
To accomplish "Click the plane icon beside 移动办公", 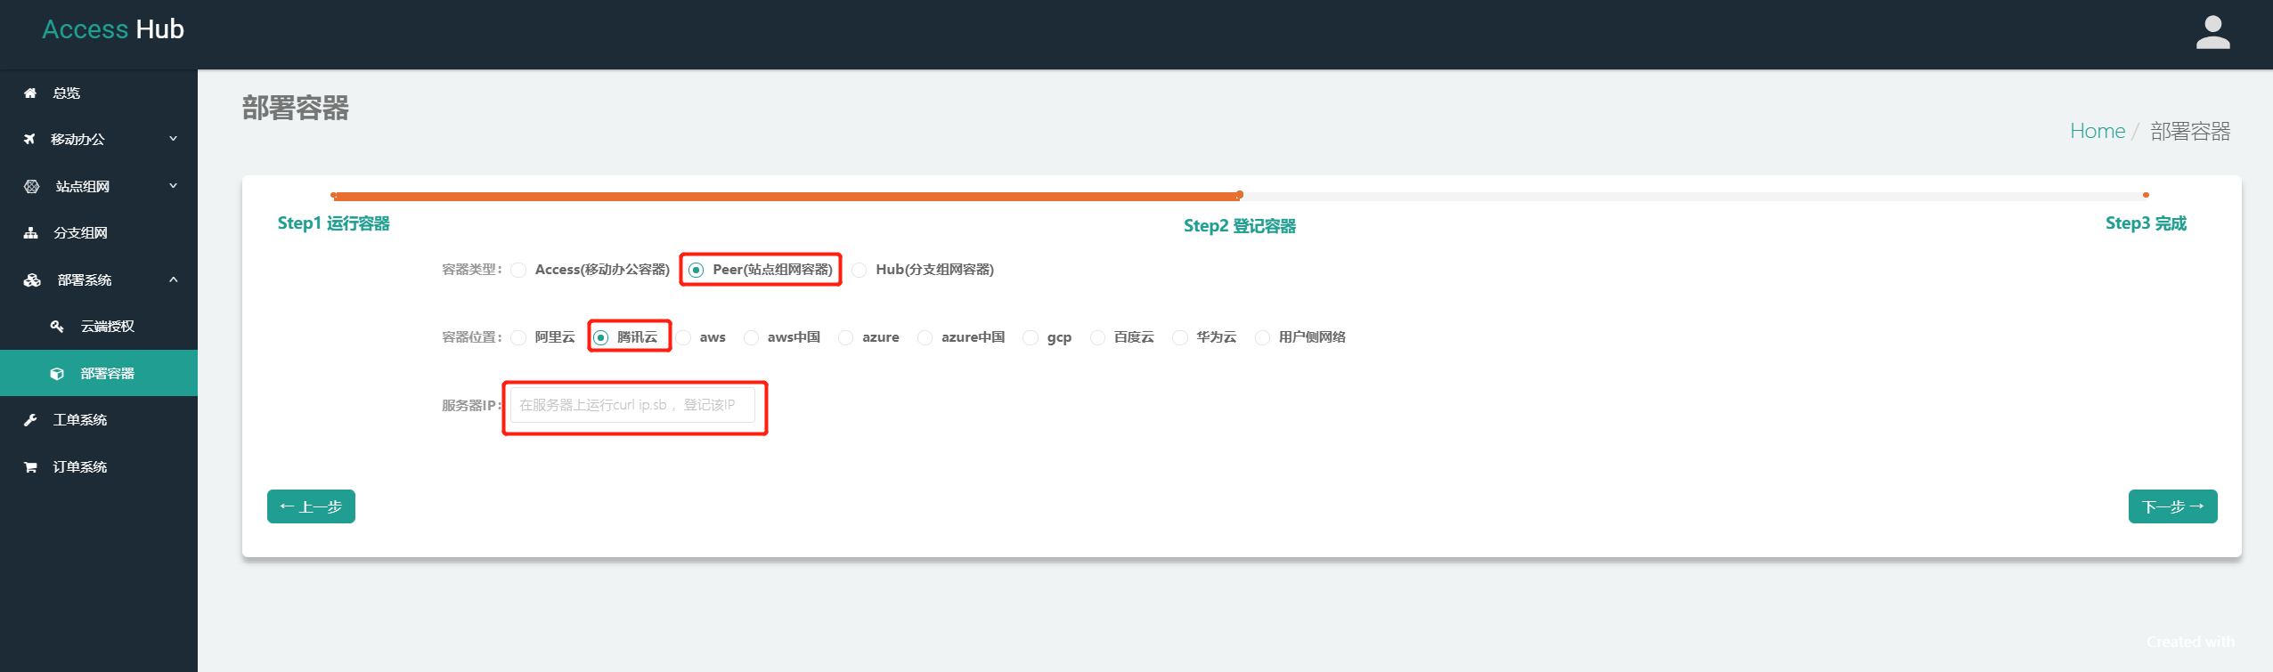I will [x=29, y=139].
